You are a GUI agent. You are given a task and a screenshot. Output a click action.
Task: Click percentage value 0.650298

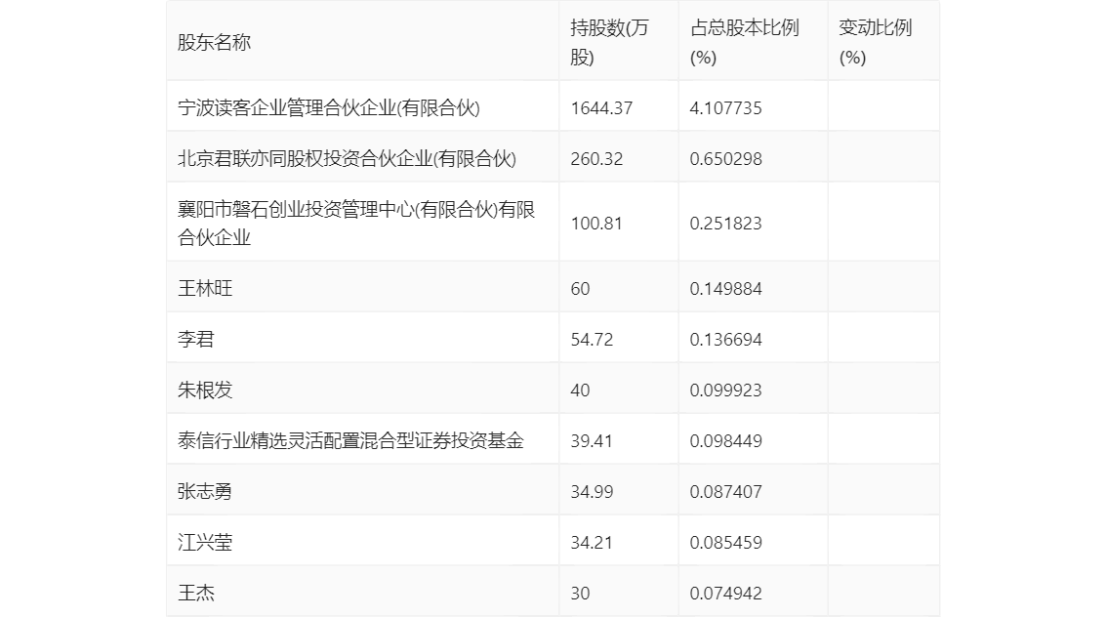click(x=725, y=159)
